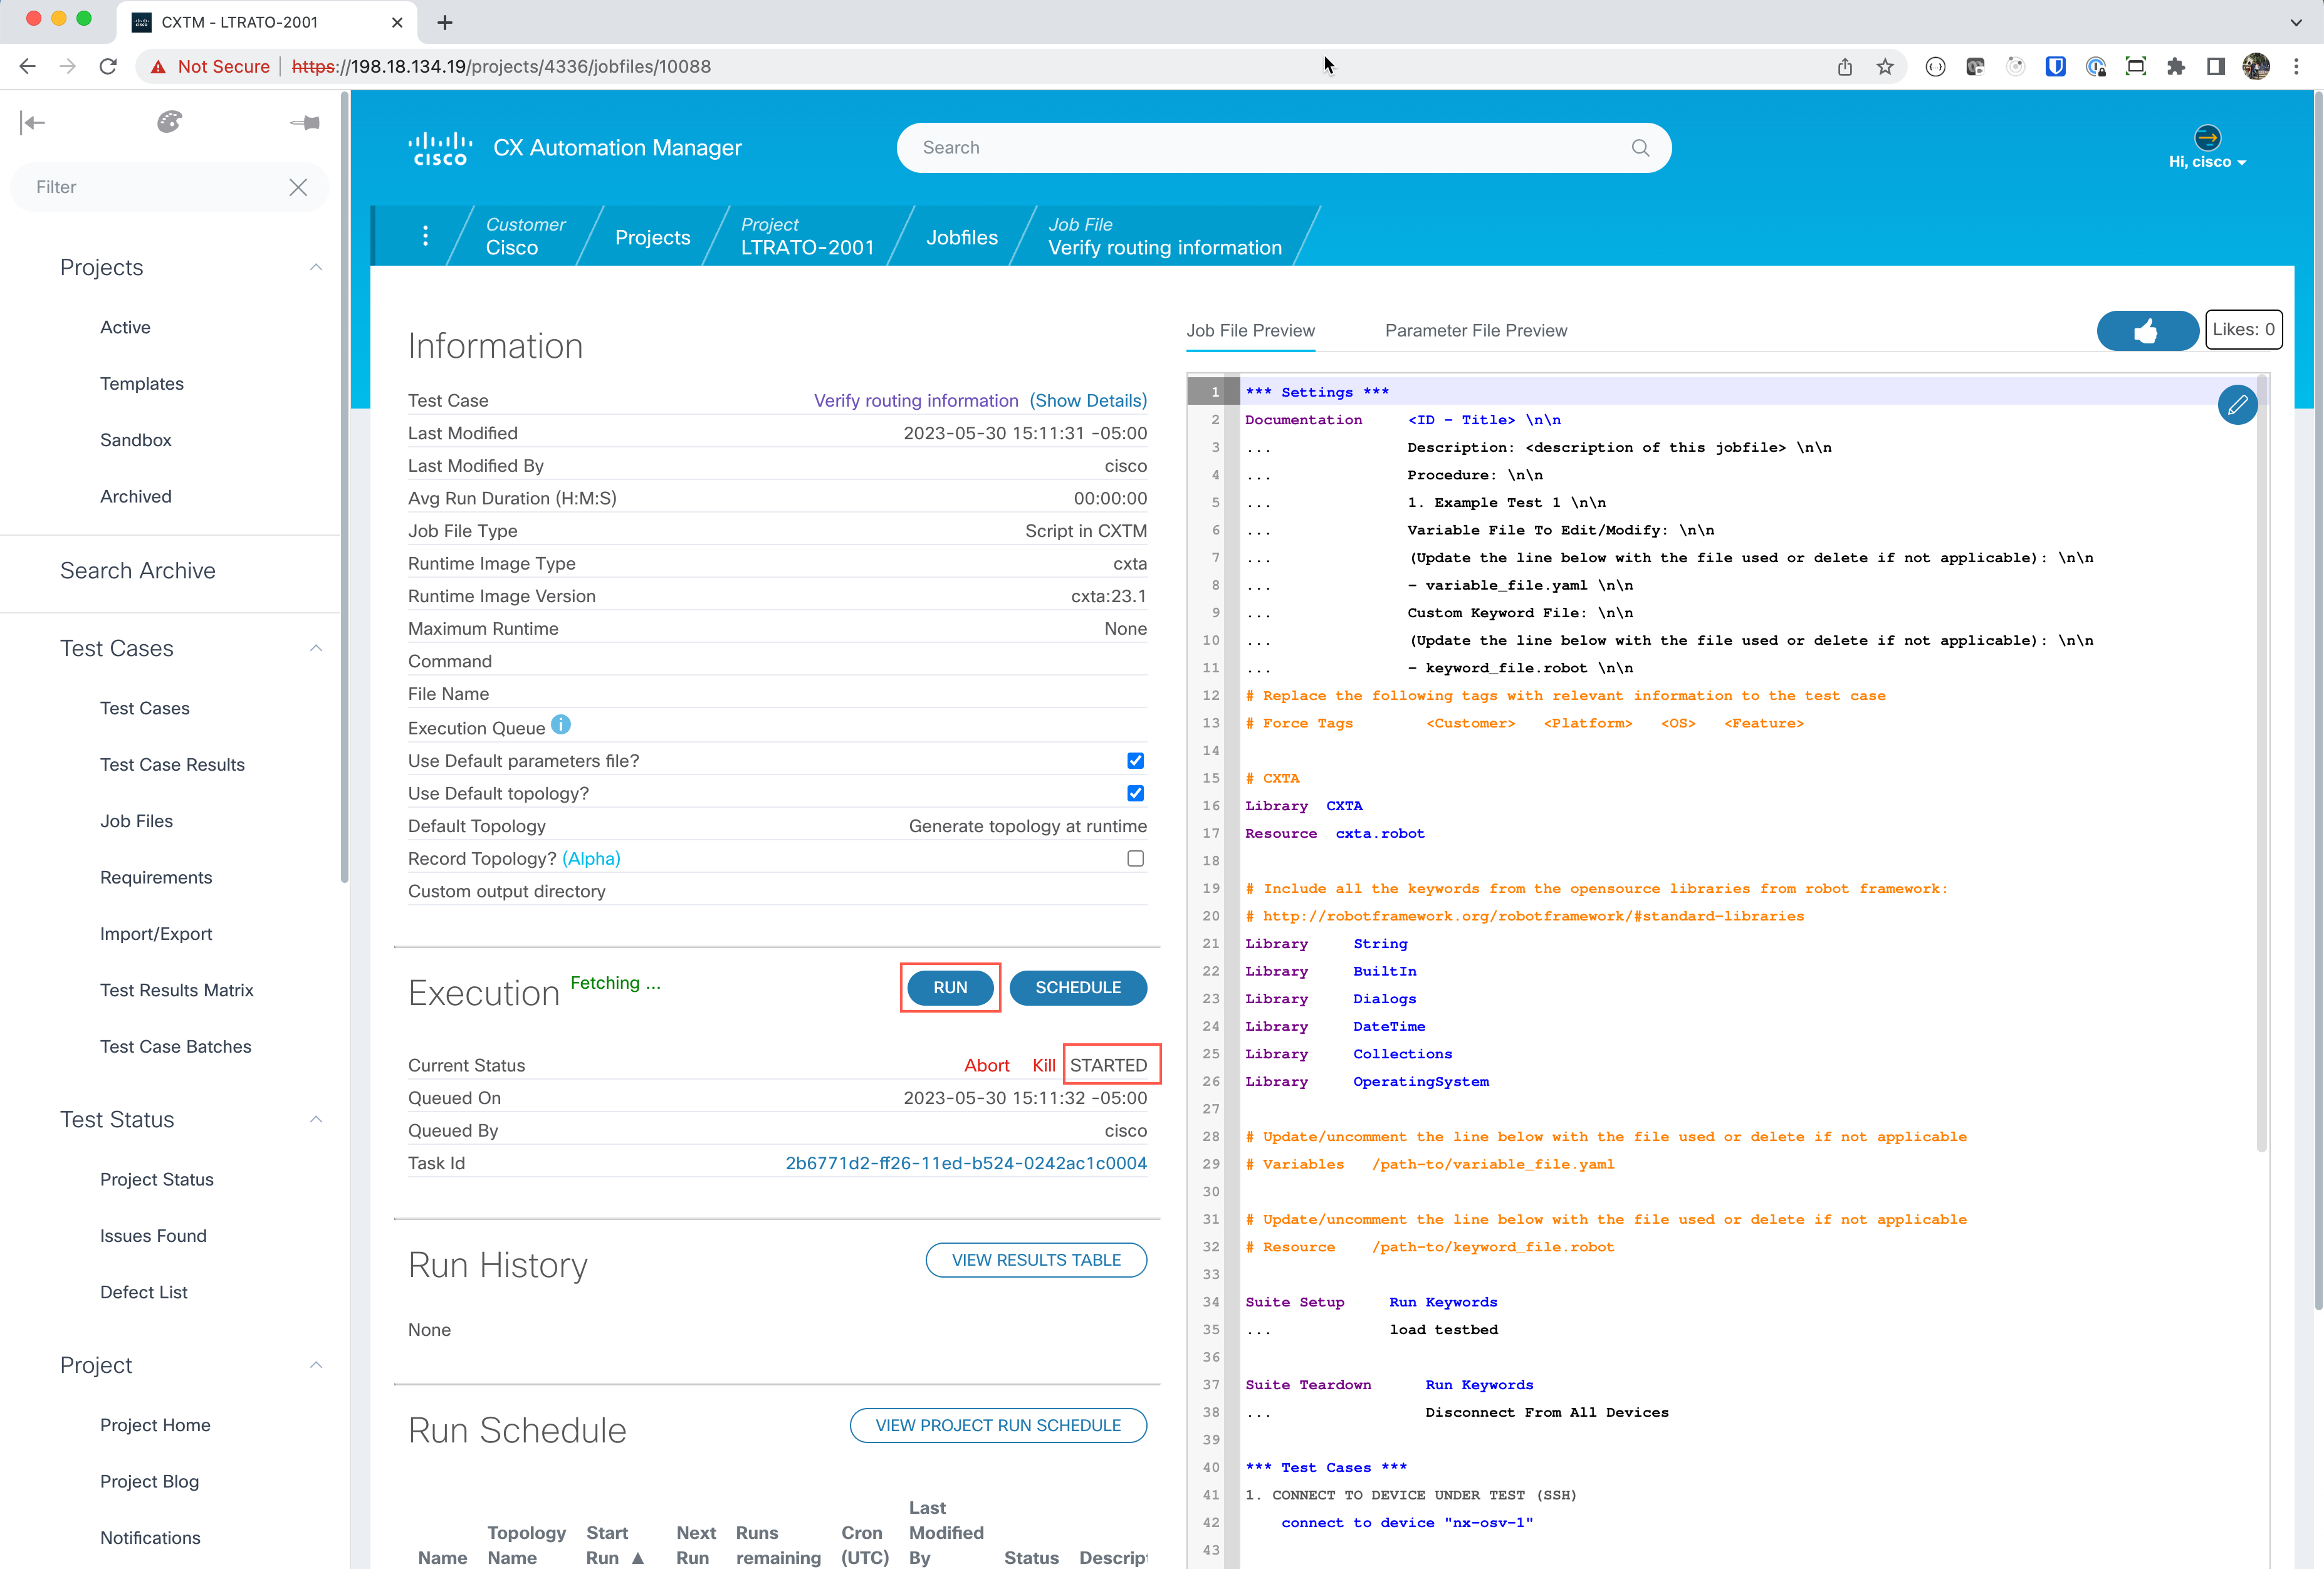Click the RUN button

950,987
